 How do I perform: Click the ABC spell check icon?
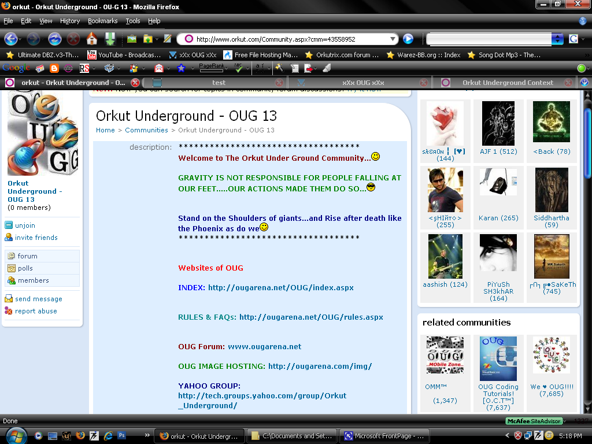pyautogui.click(x=238, y=68)
